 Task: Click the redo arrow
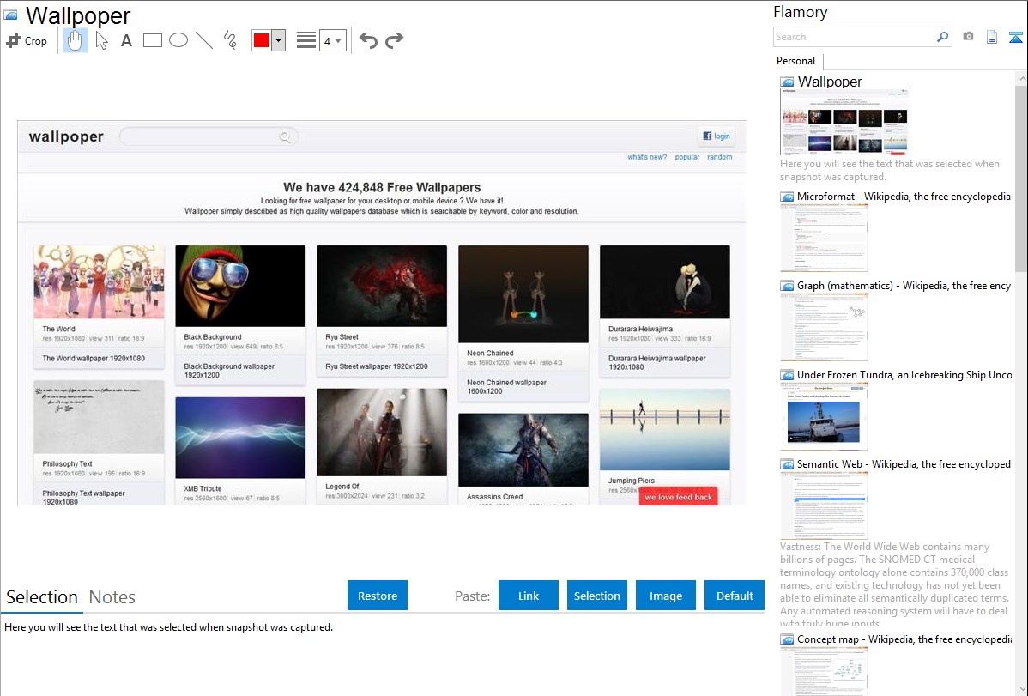point(394,40)
